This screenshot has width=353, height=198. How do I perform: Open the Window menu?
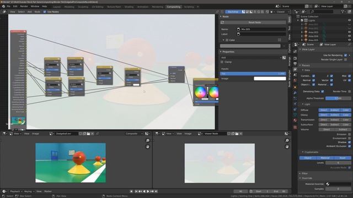coord(35,7)
